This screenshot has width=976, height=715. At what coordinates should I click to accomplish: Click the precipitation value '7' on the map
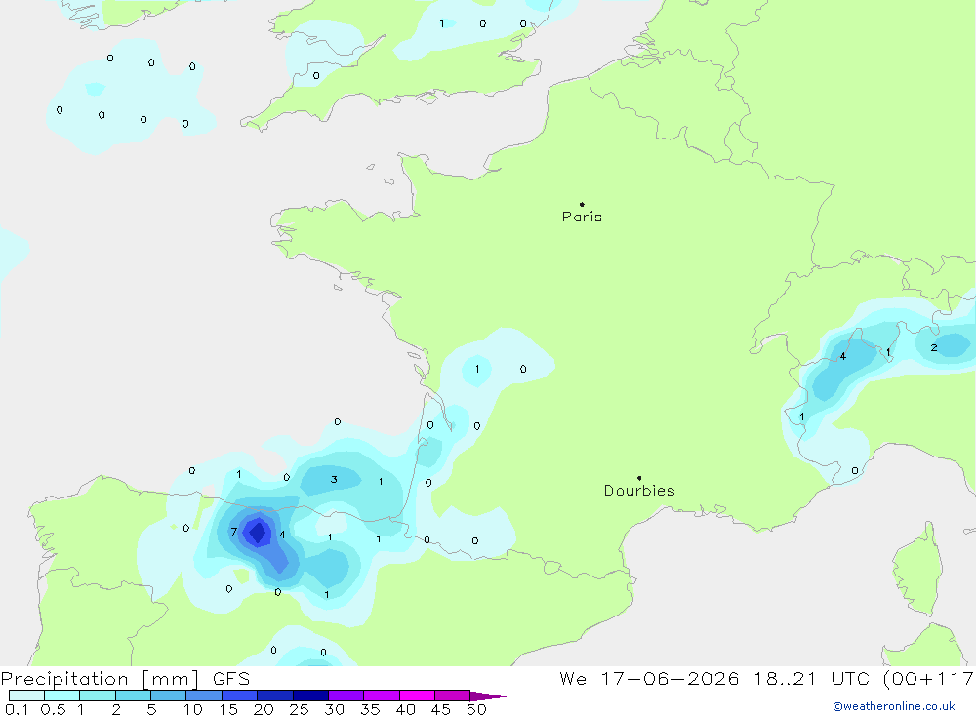coord(233,532)
